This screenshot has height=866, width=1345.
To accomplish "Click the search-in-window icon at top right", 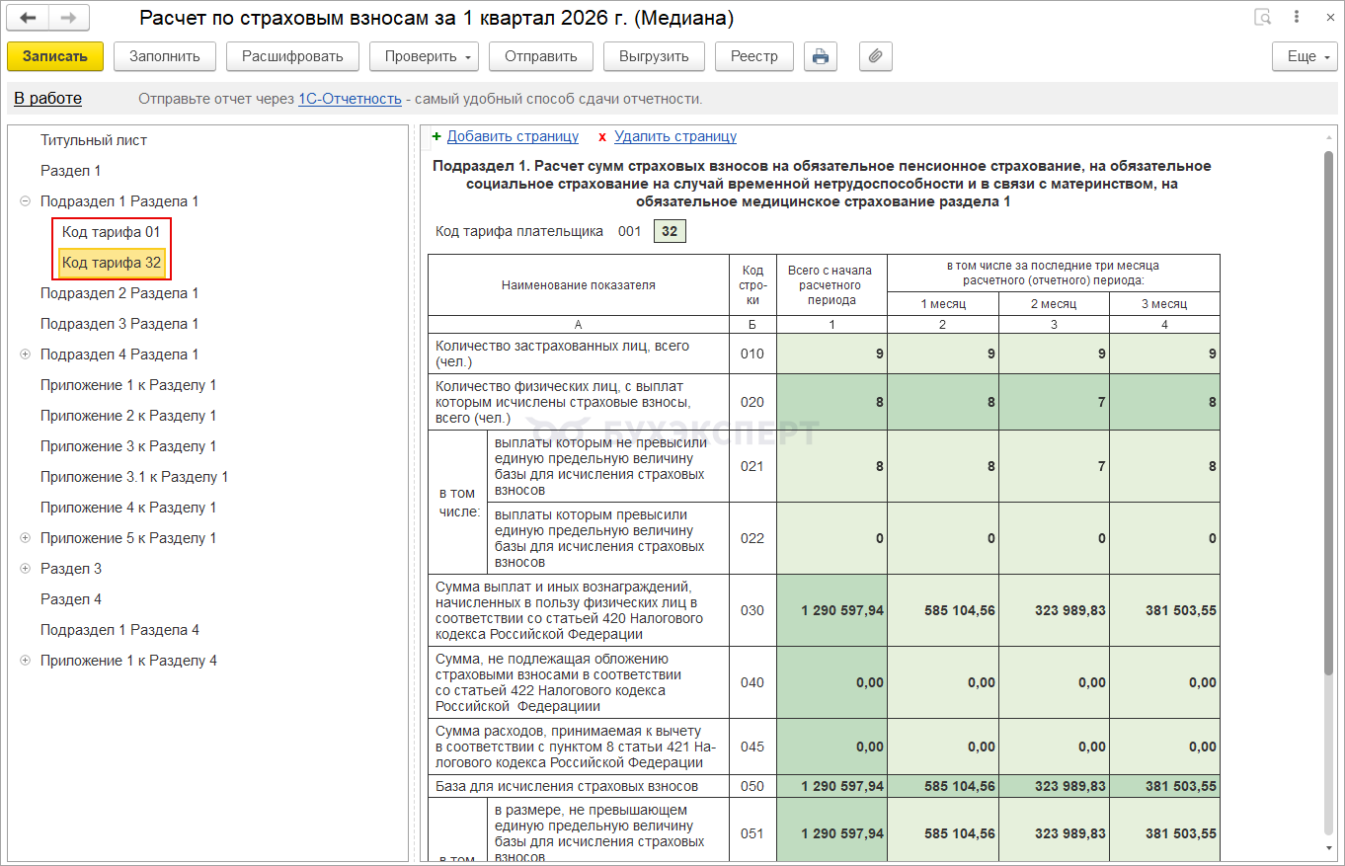I will [1262, 18].
